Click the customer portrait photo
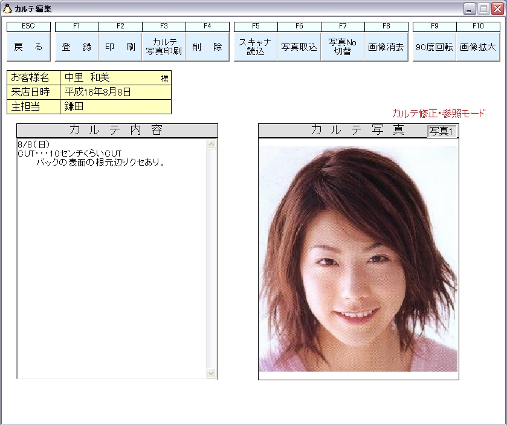Viewport: 507px width, 425px height. point(358,259)
